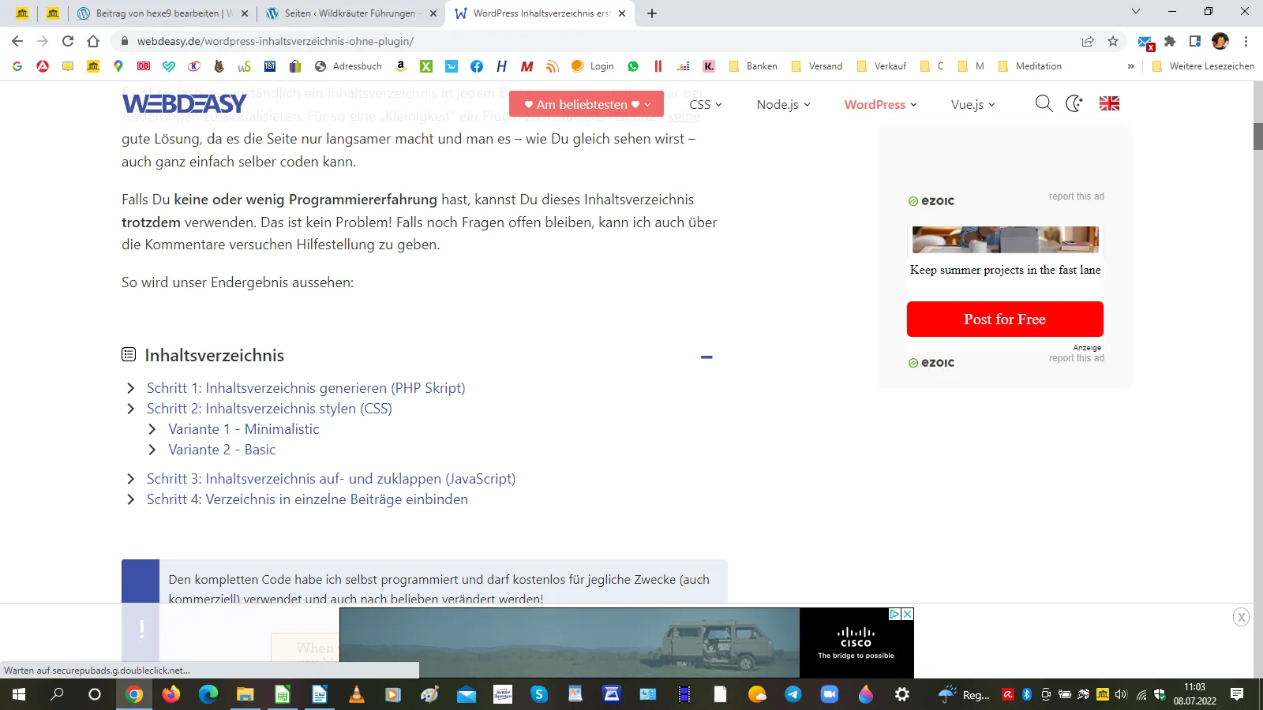Click the page vertical scrollbar thumb
The height and width of the screenshot is (710, 1263).
coord(1257,136)
